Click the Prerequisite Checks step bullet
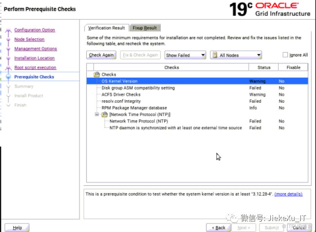316x232 pixels. [8, 77]
